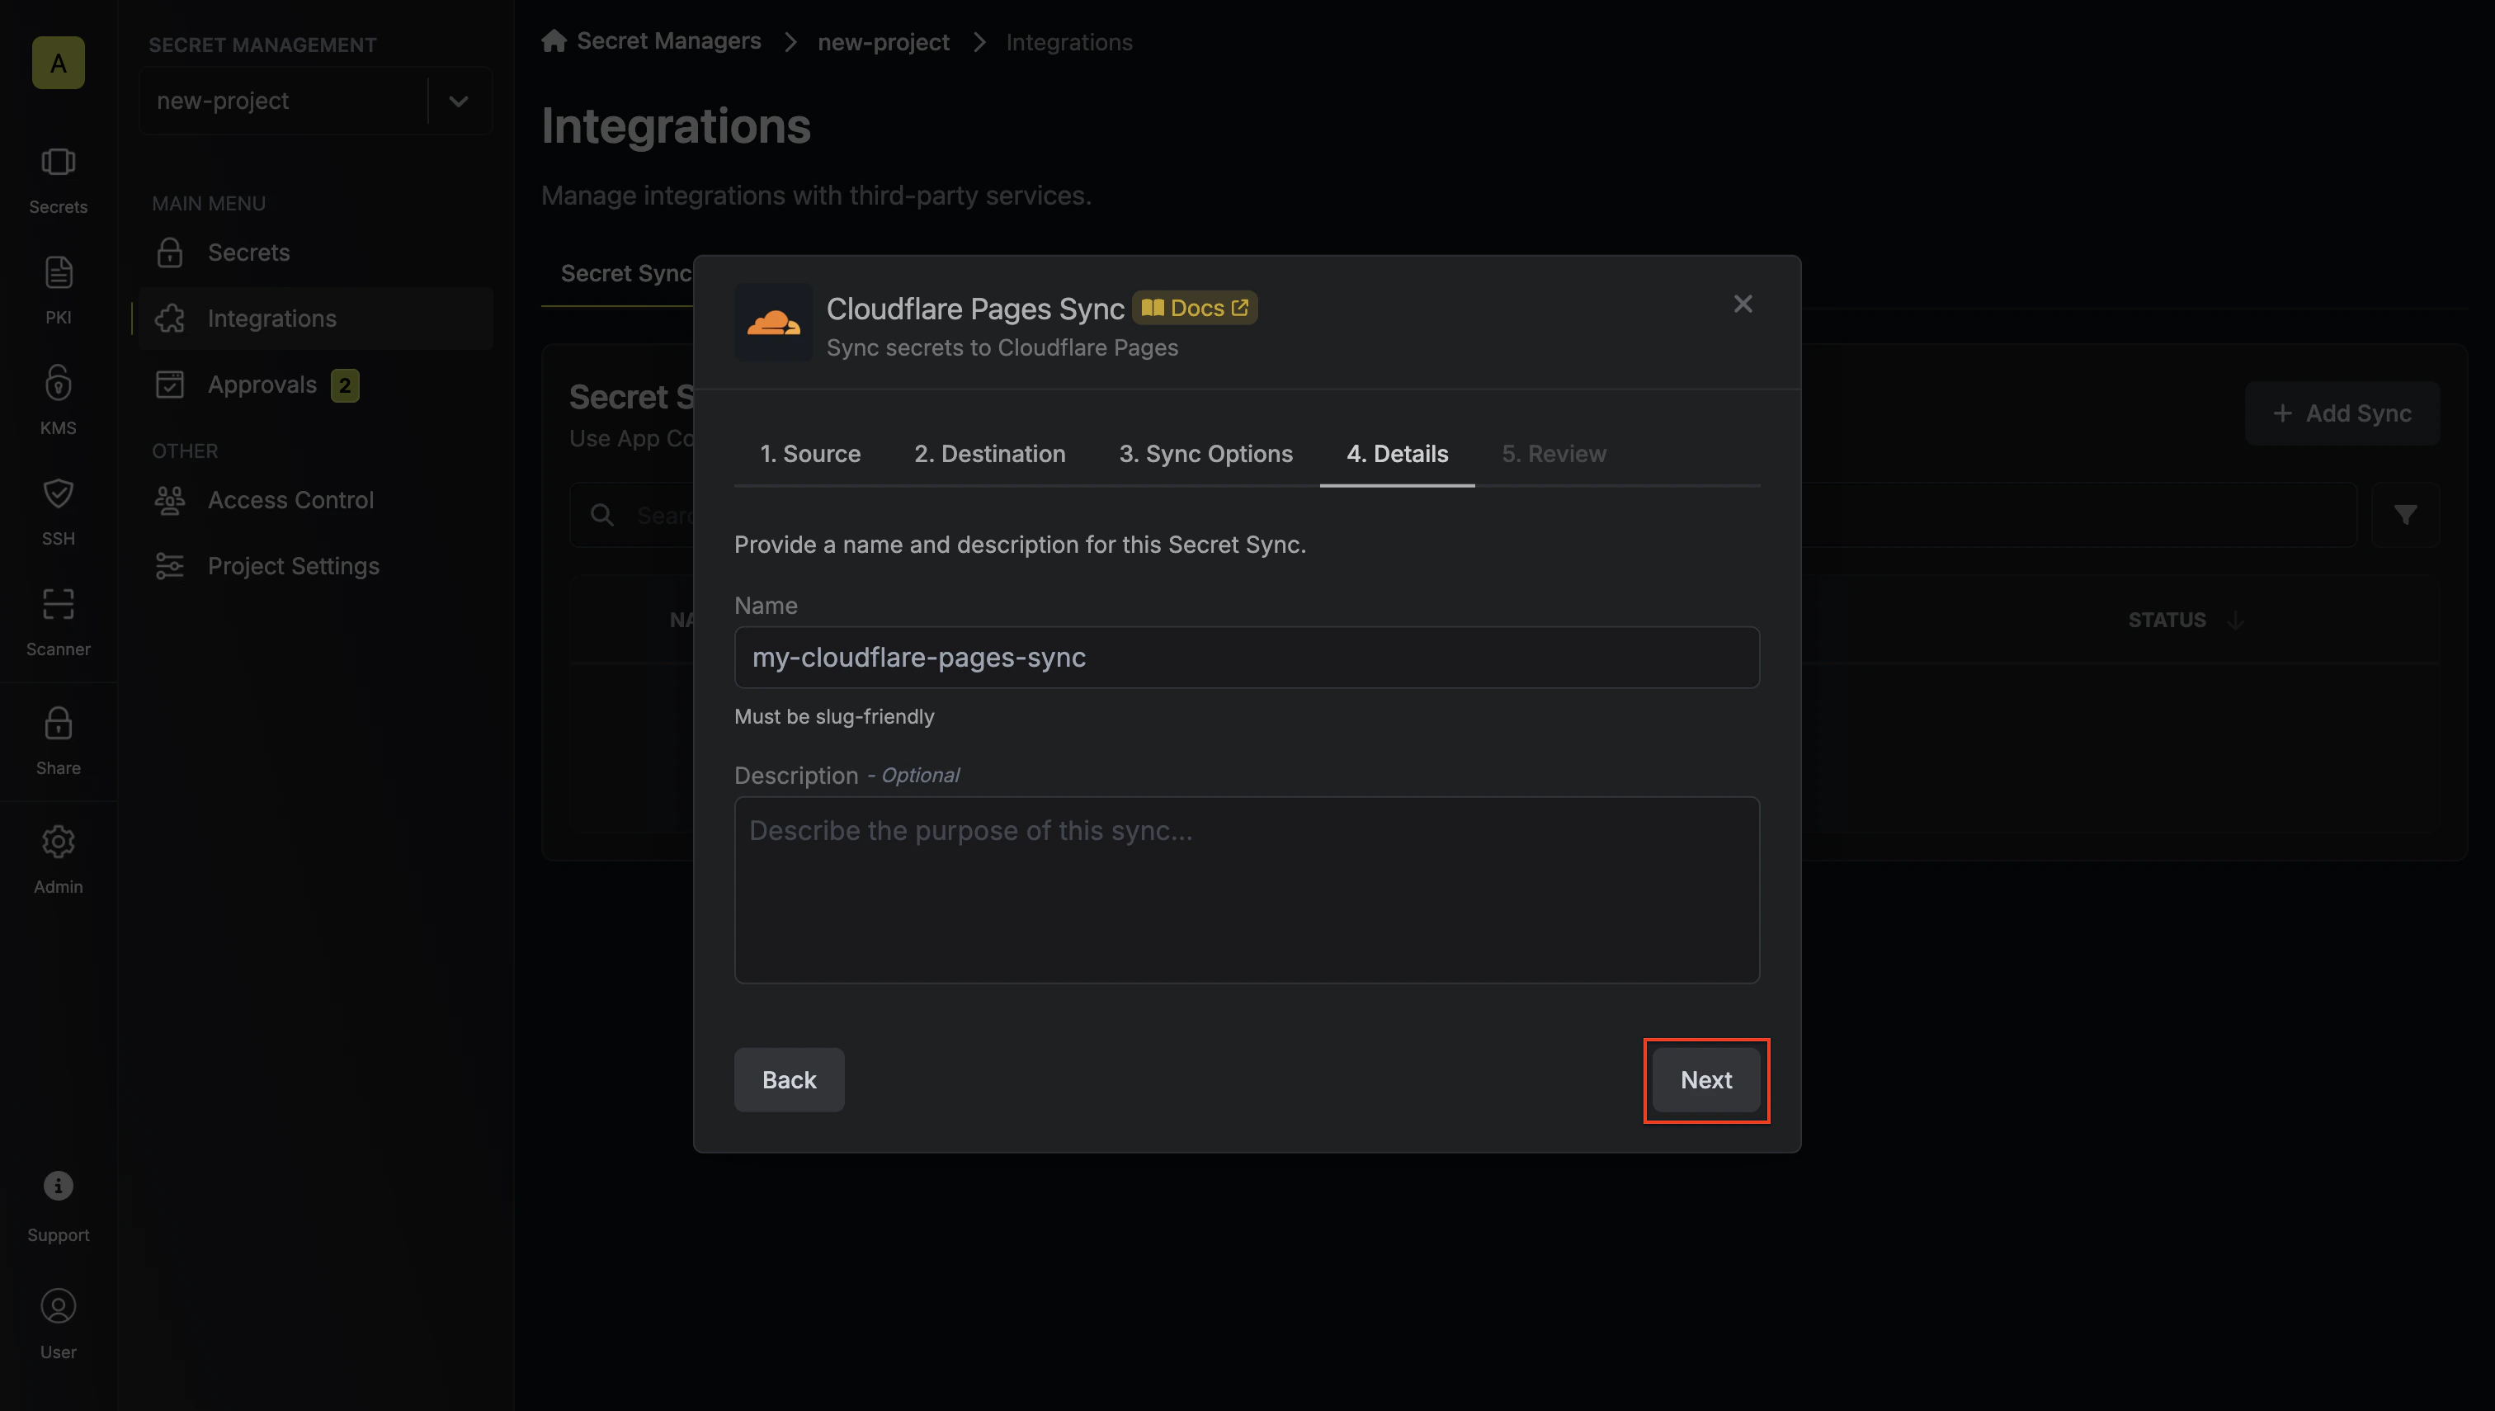
Task: Open Project Settings menu item
Action: click(x=316, y=566)
